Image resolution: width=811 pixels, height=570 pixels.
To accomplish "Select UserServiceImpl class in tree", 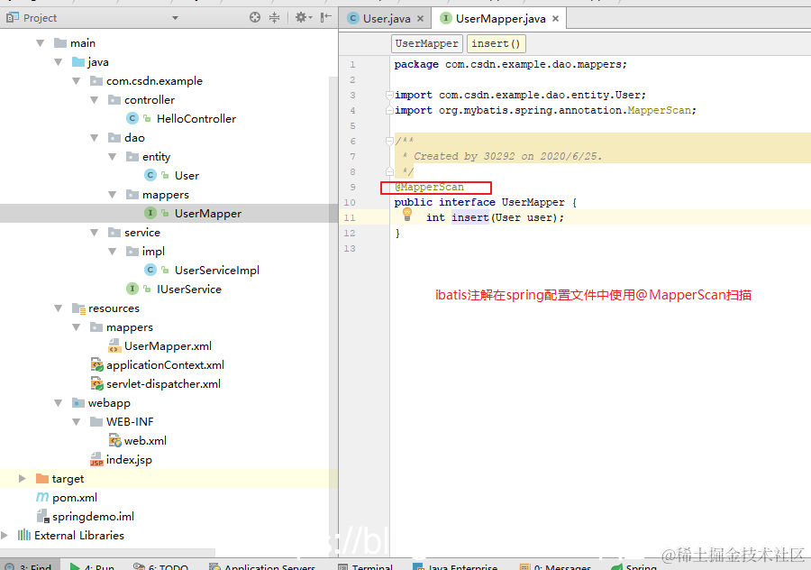I will (216, 271).
